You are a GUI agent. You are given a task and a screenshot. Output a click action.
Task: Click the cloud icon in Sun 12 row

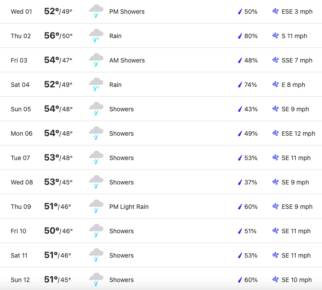(x=96, y=279)
